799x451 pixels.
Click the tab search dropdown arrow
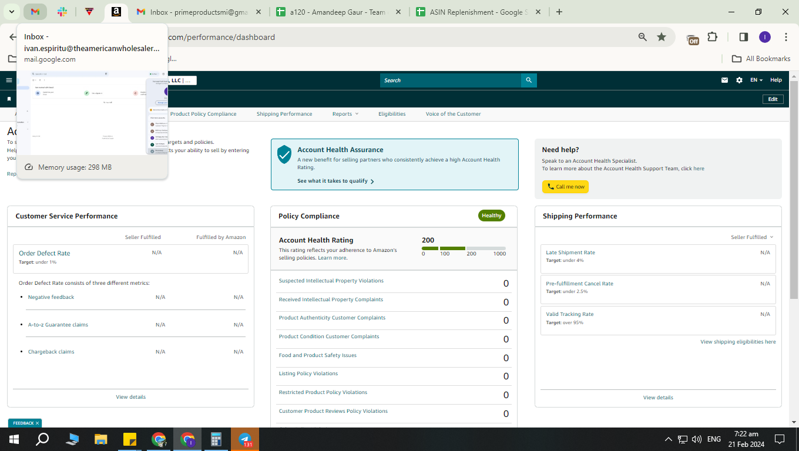11,12
